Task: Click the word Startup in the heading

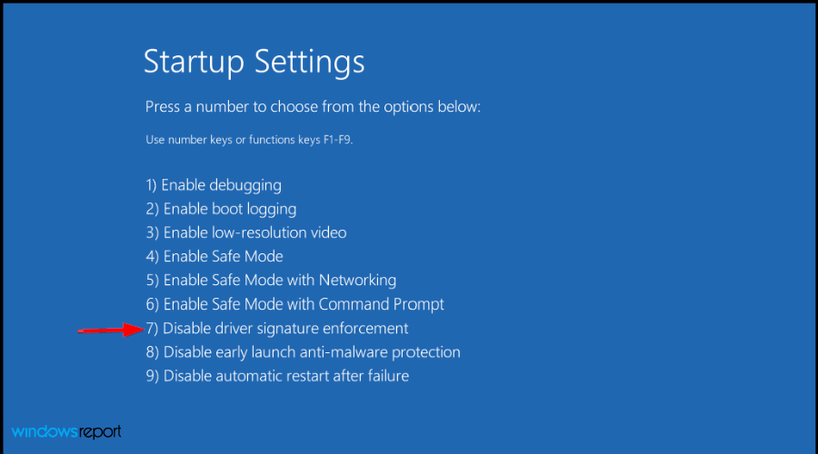Action: tap(195, 63)
